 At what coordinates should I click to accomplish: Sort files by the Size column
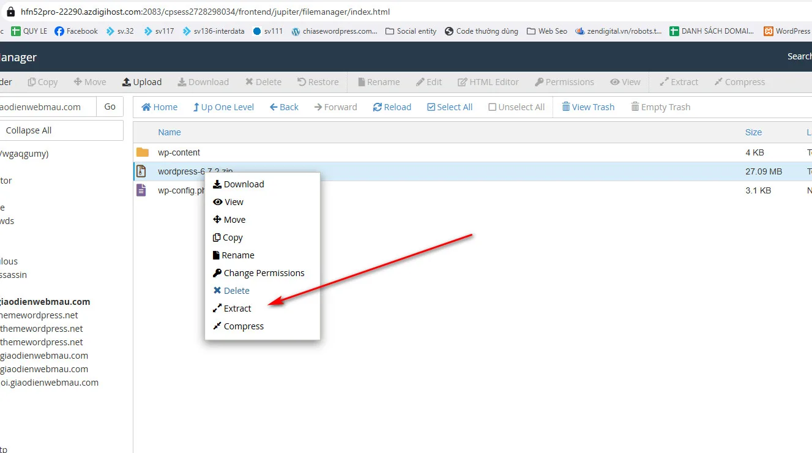(x=753, y=132)
